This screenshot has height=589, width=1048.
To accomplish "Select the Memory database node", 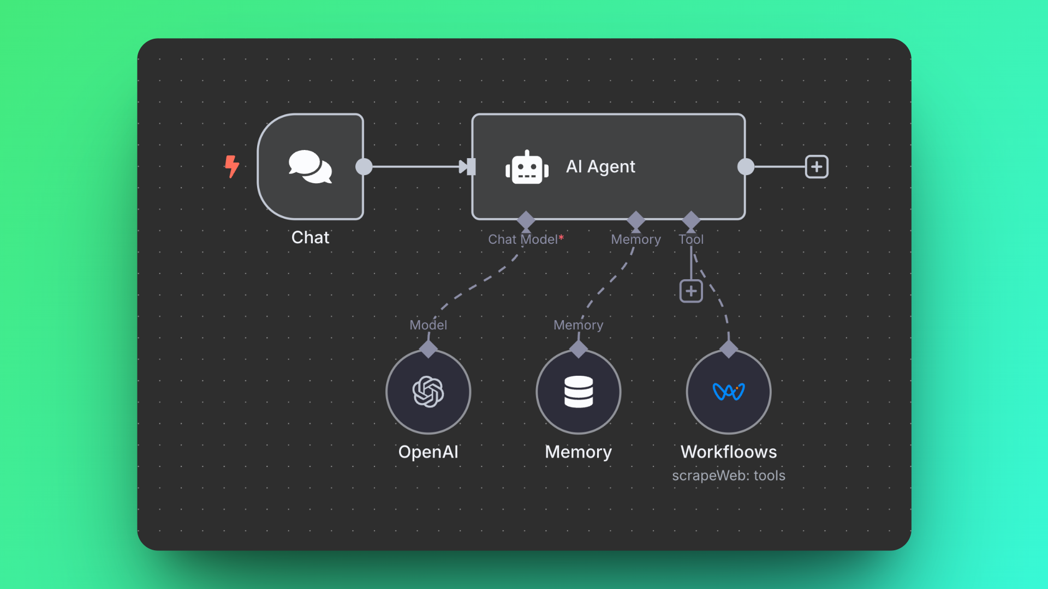I will click(579, 392).
